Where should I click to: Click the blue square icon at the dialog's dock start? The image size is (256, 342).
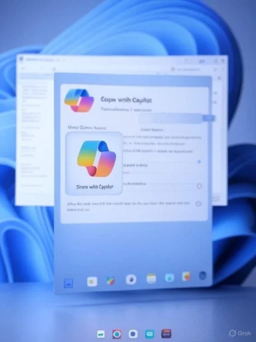[69, 283]
